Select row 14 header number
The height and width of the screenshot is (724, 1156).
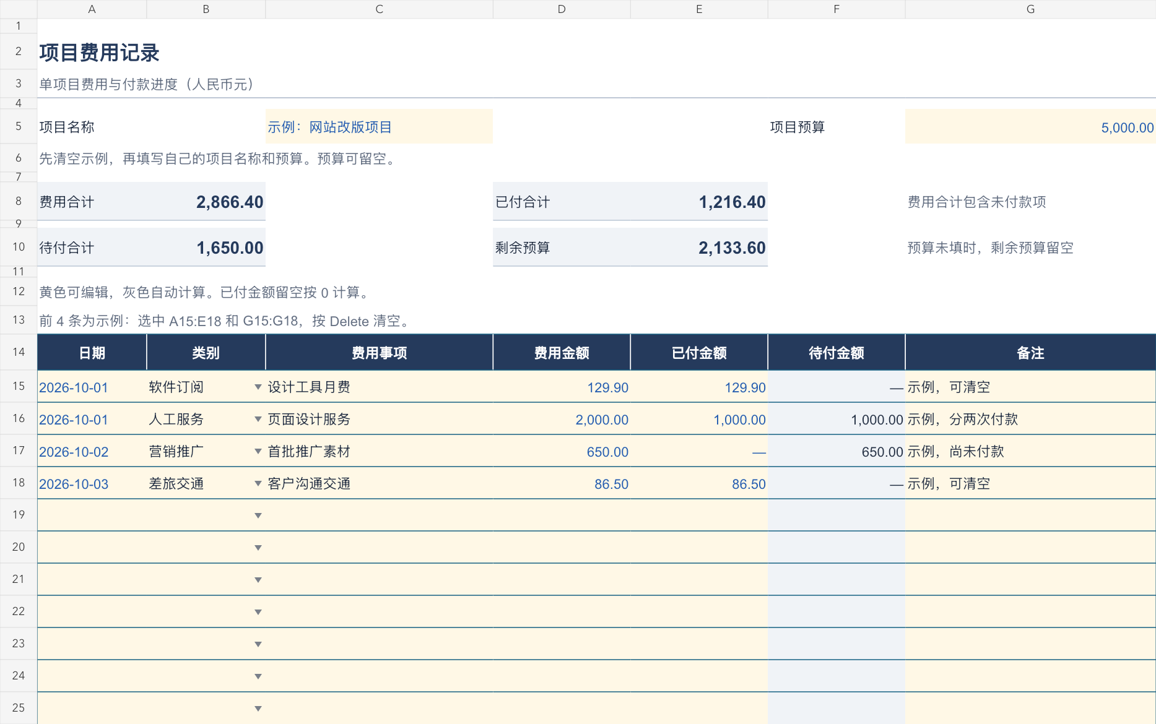tap(19, 352)
